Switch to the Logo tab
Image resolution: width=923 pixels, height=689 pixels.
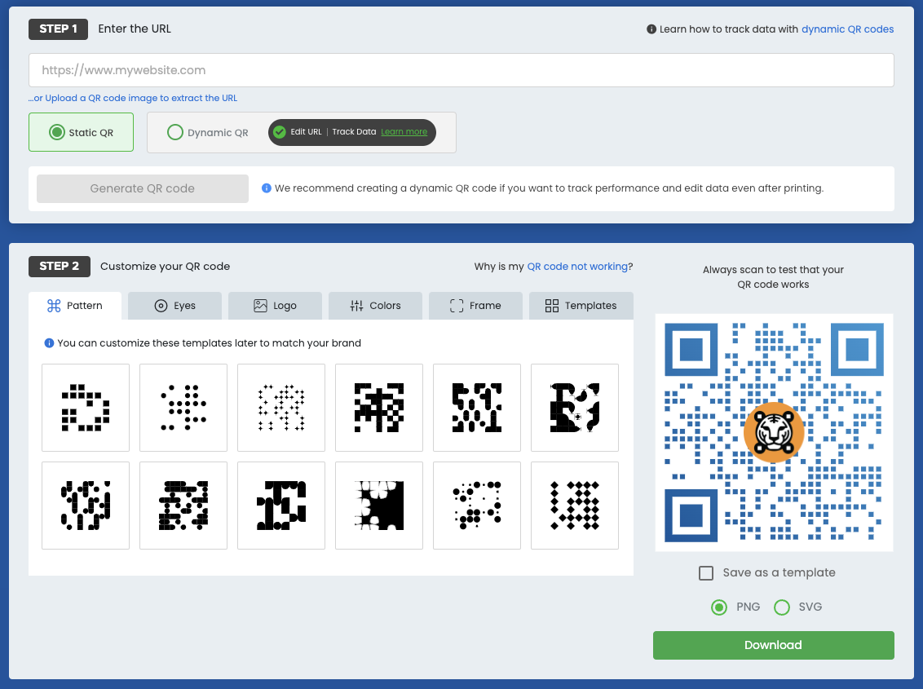275,306
